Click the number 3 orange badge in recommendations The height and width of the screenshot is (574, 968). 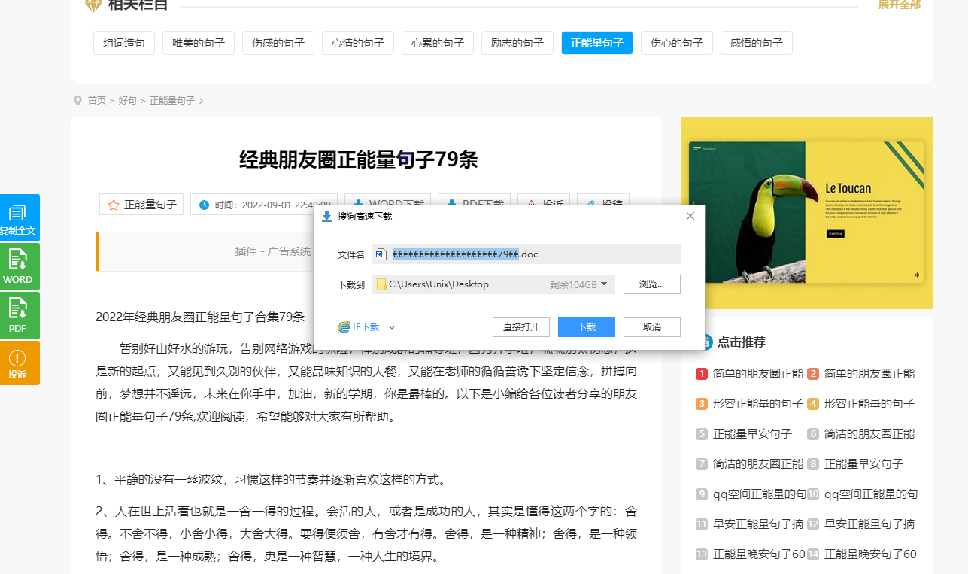coord(702,404)
